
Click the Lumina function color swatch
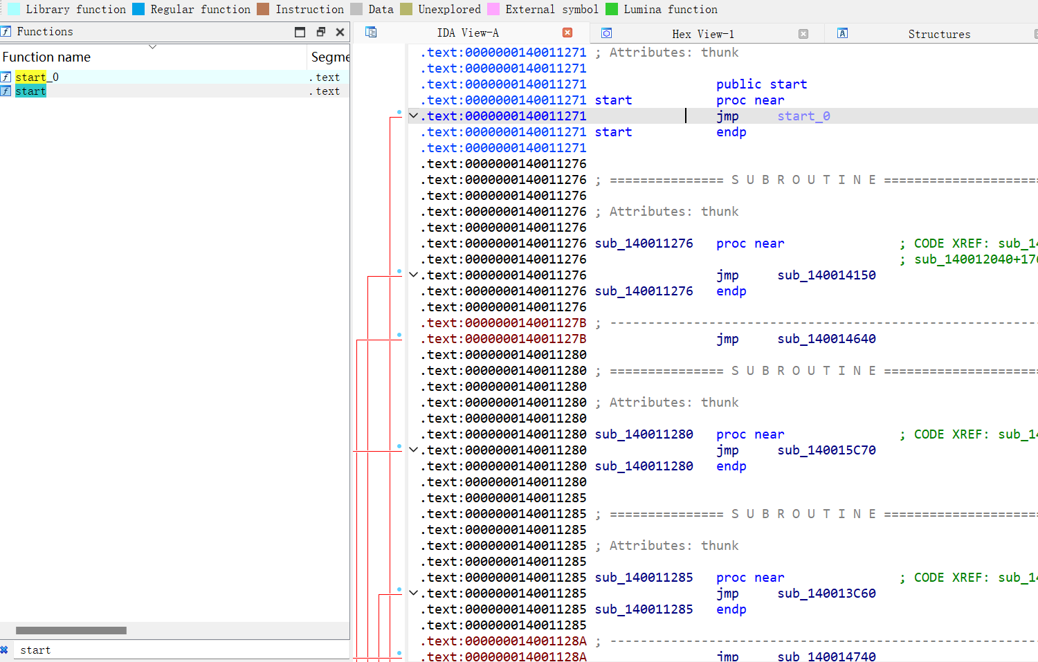(x=612, y=9)
